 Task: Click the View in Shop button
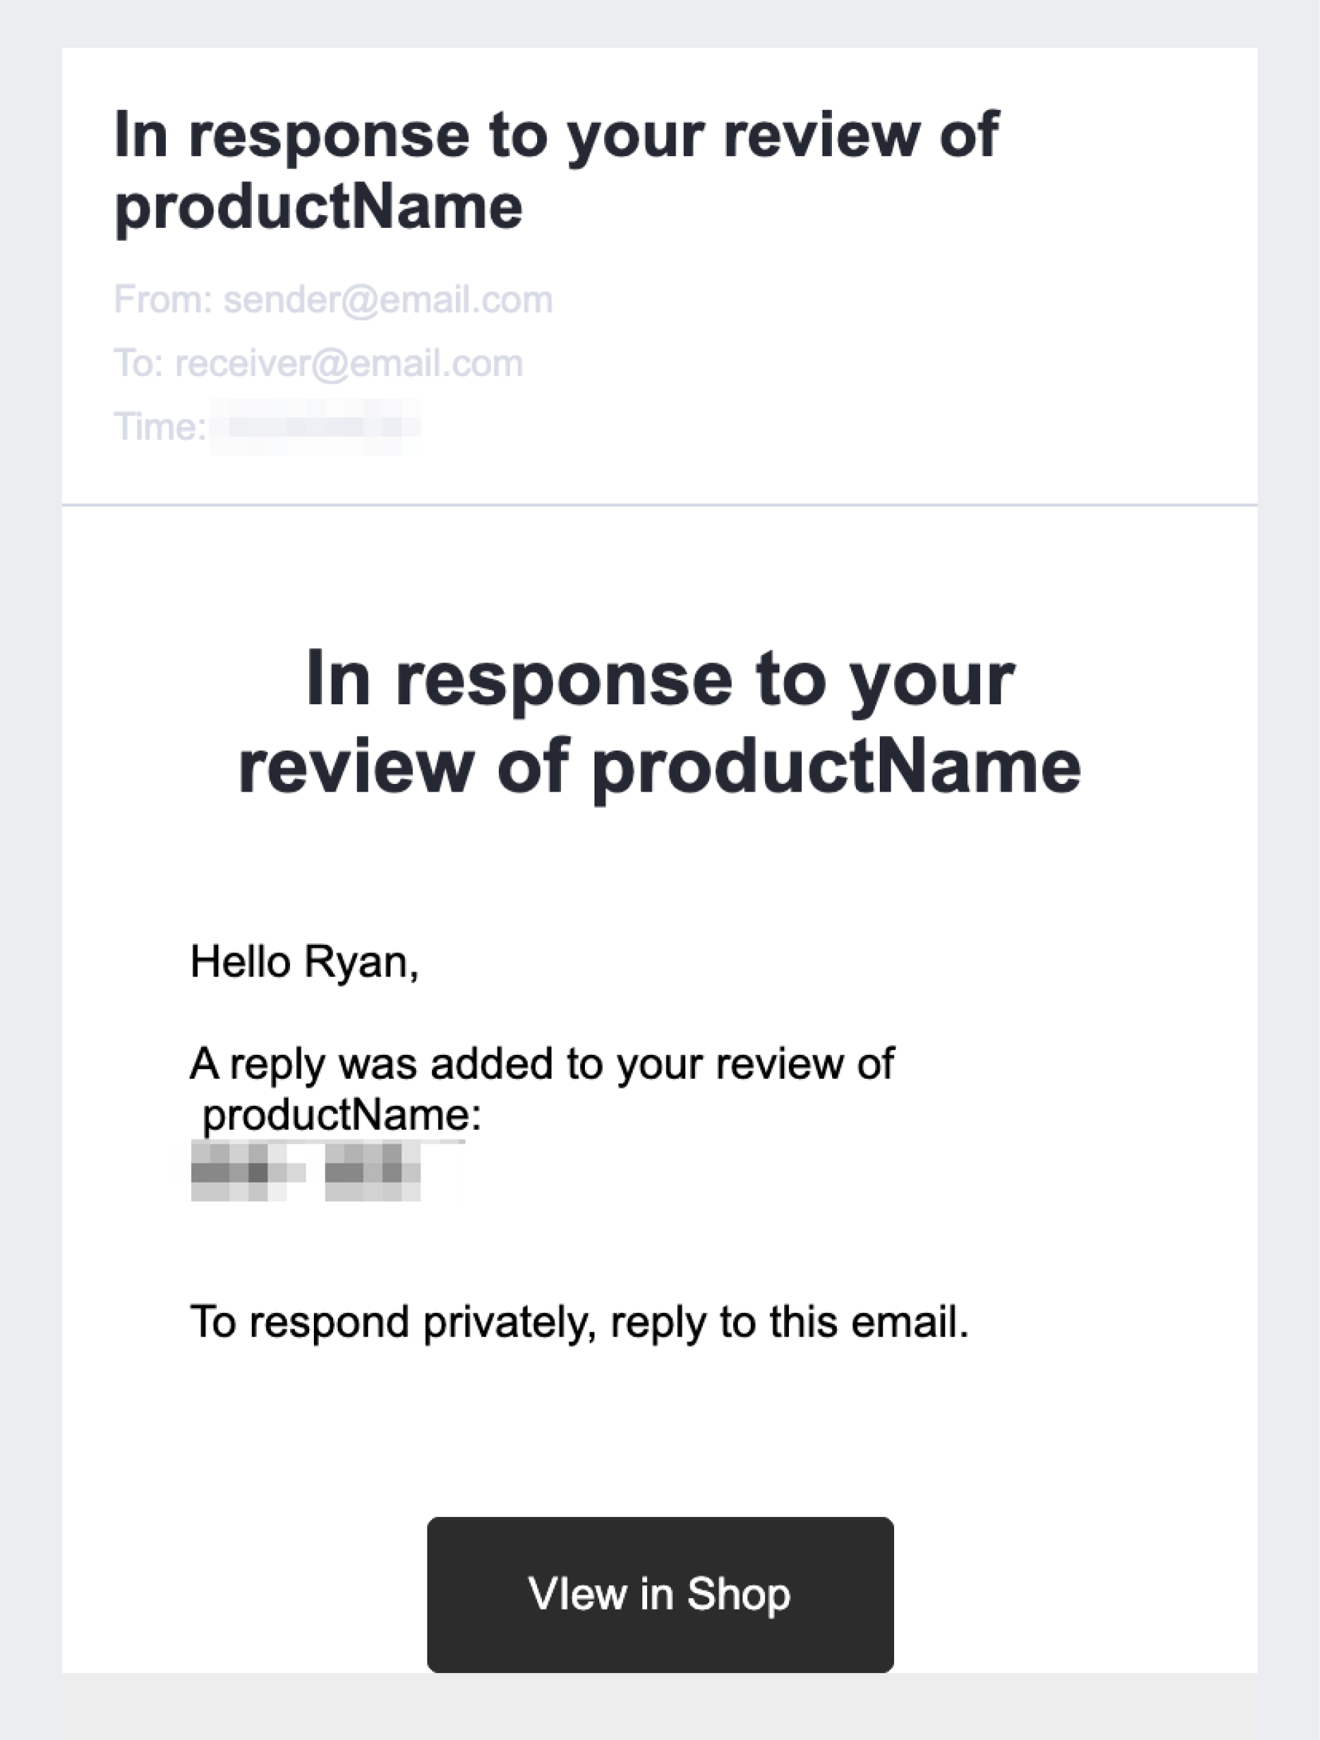tap(660, 1594)
